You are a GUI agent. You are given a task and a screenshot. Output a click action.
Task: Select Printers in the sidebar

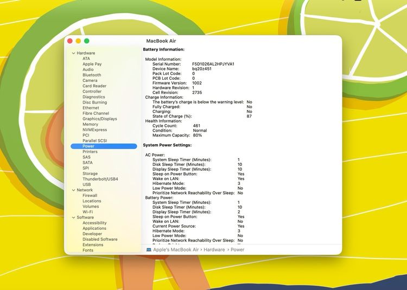coord(90,152)
